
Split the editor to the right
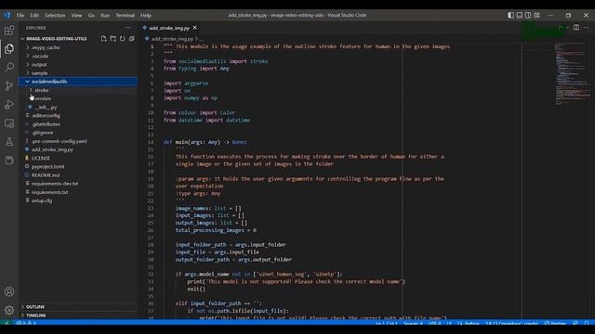coord(576,28)
